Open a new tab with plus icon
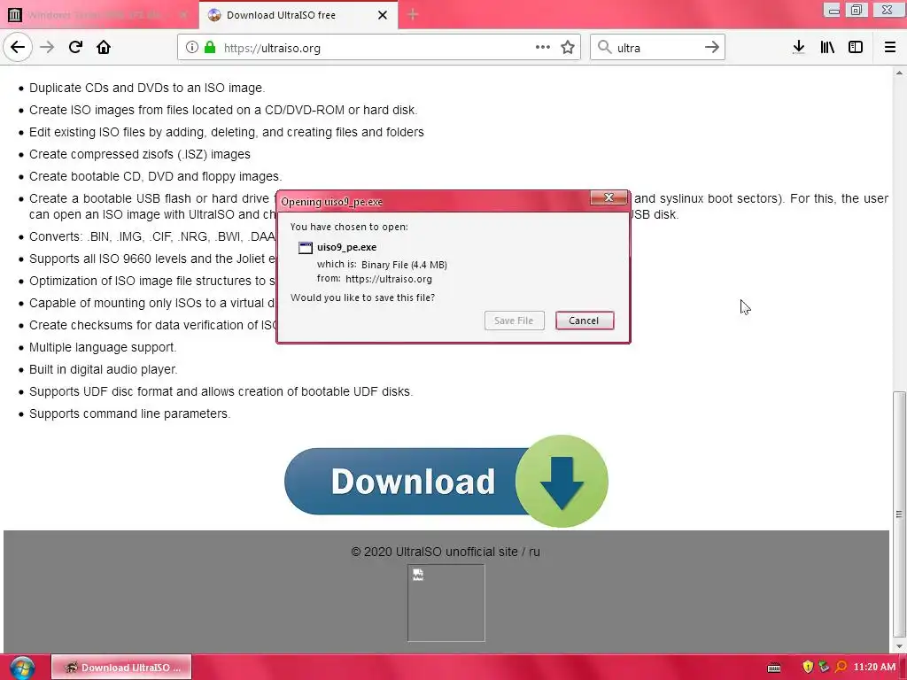The width and height of the screenshot is (907, 680). 413,14
